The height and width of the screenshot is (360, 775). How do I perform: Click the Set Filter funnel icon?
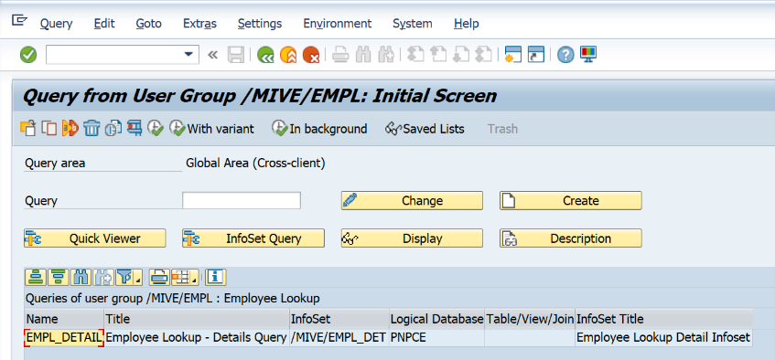(x=125, y=277)
